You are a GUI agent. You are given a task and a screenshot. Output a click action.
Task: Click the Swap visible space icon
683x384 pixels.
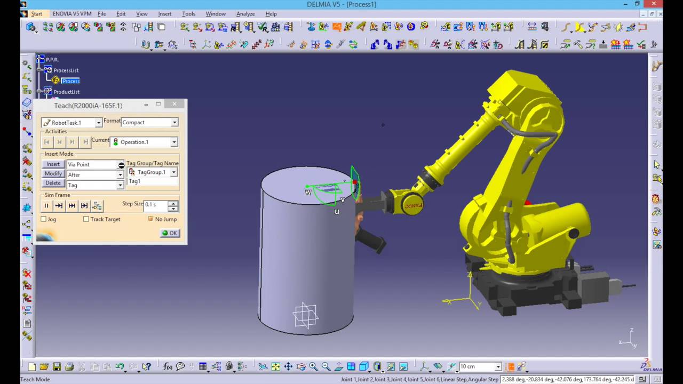[x=403, y=366]
